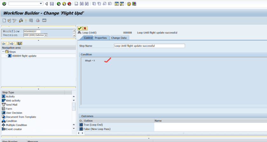267x142 pixels.
Task: Click the green Enter checkmark icon
Action: click(x=4, y=4)
